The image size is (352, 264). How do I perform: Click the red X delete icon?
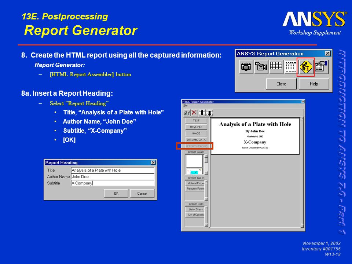click(x=194, y=113)
